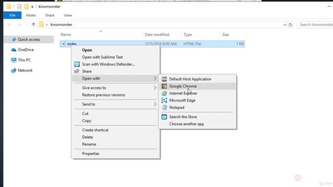This screenshot has width=333, height=187.
Task: Expand the Give access to submenu
Action: coord(116,88)
